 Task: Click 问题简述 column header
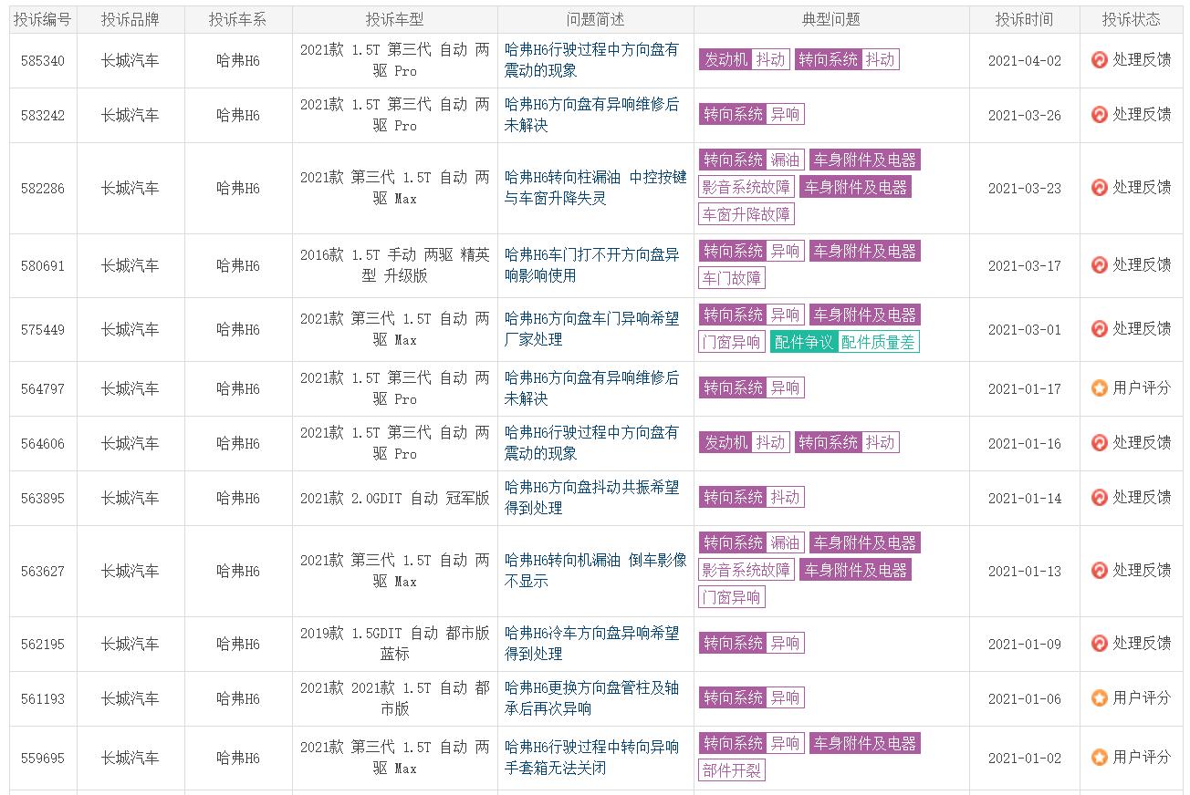[x=596, y=20]
